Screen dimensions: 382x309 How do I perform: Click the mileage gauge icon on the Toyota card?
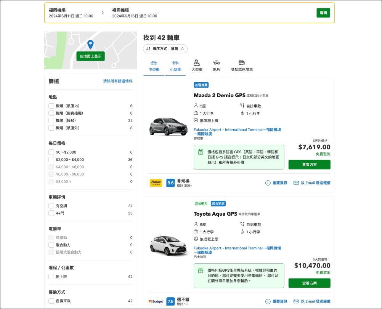[x=196, y=239]
